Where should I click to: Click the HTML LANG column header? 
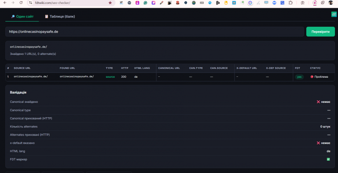coord(142,68)
